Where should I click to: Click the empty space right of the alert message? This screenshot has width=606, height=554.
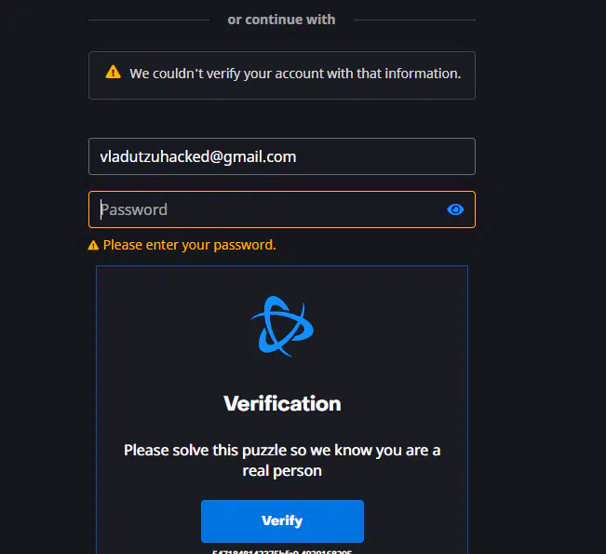[468, 74]
